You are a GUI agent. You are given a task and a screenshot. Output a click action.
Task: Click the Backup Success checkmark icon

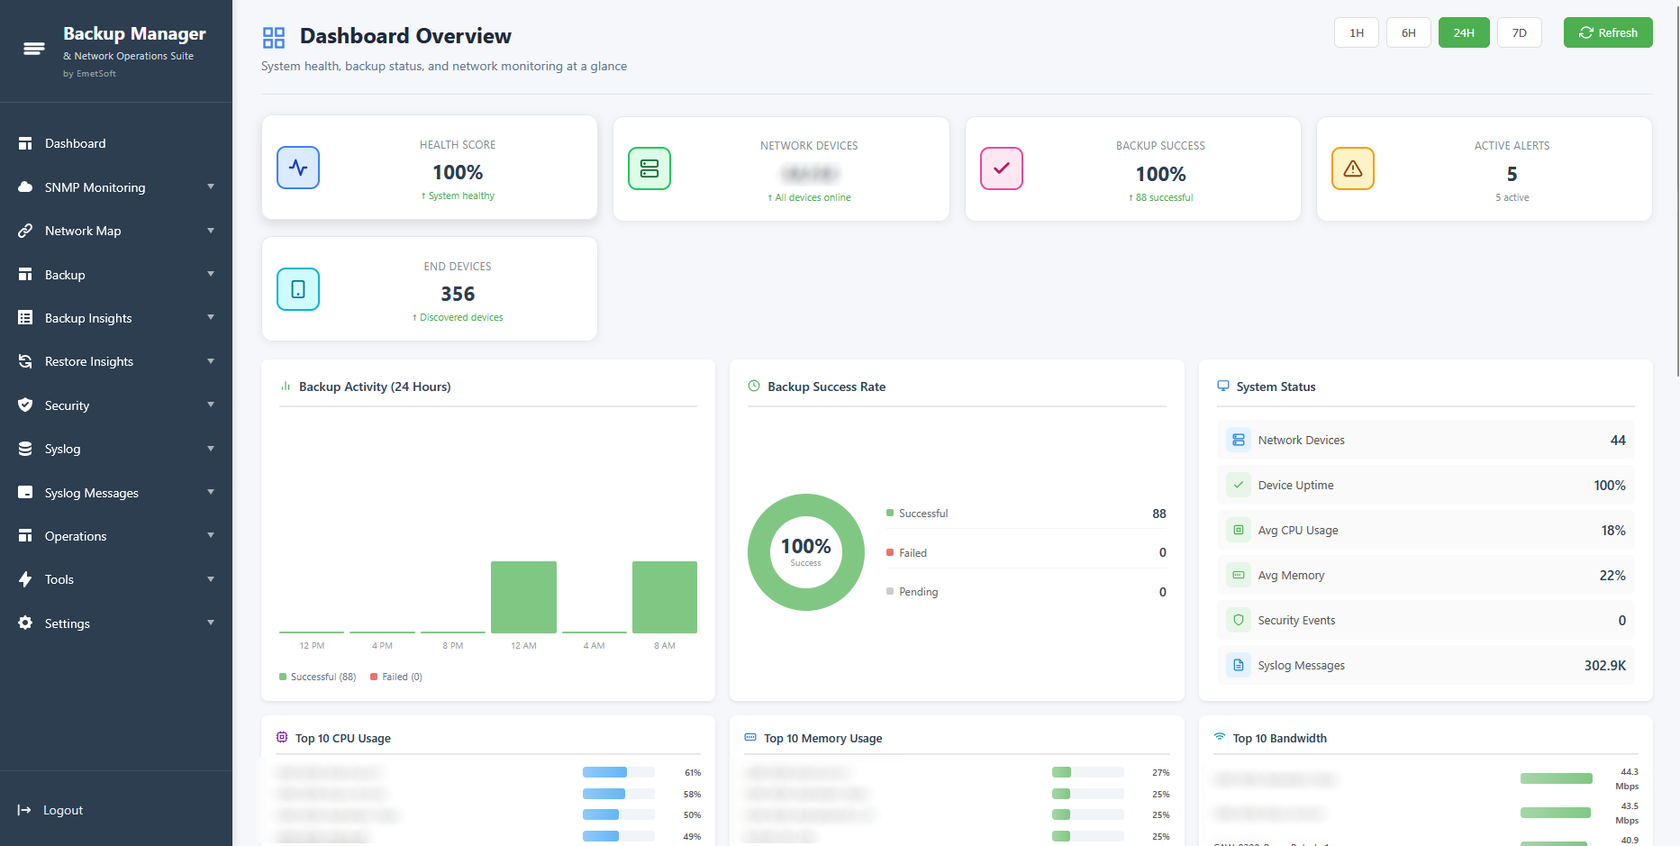point(1002,168)
